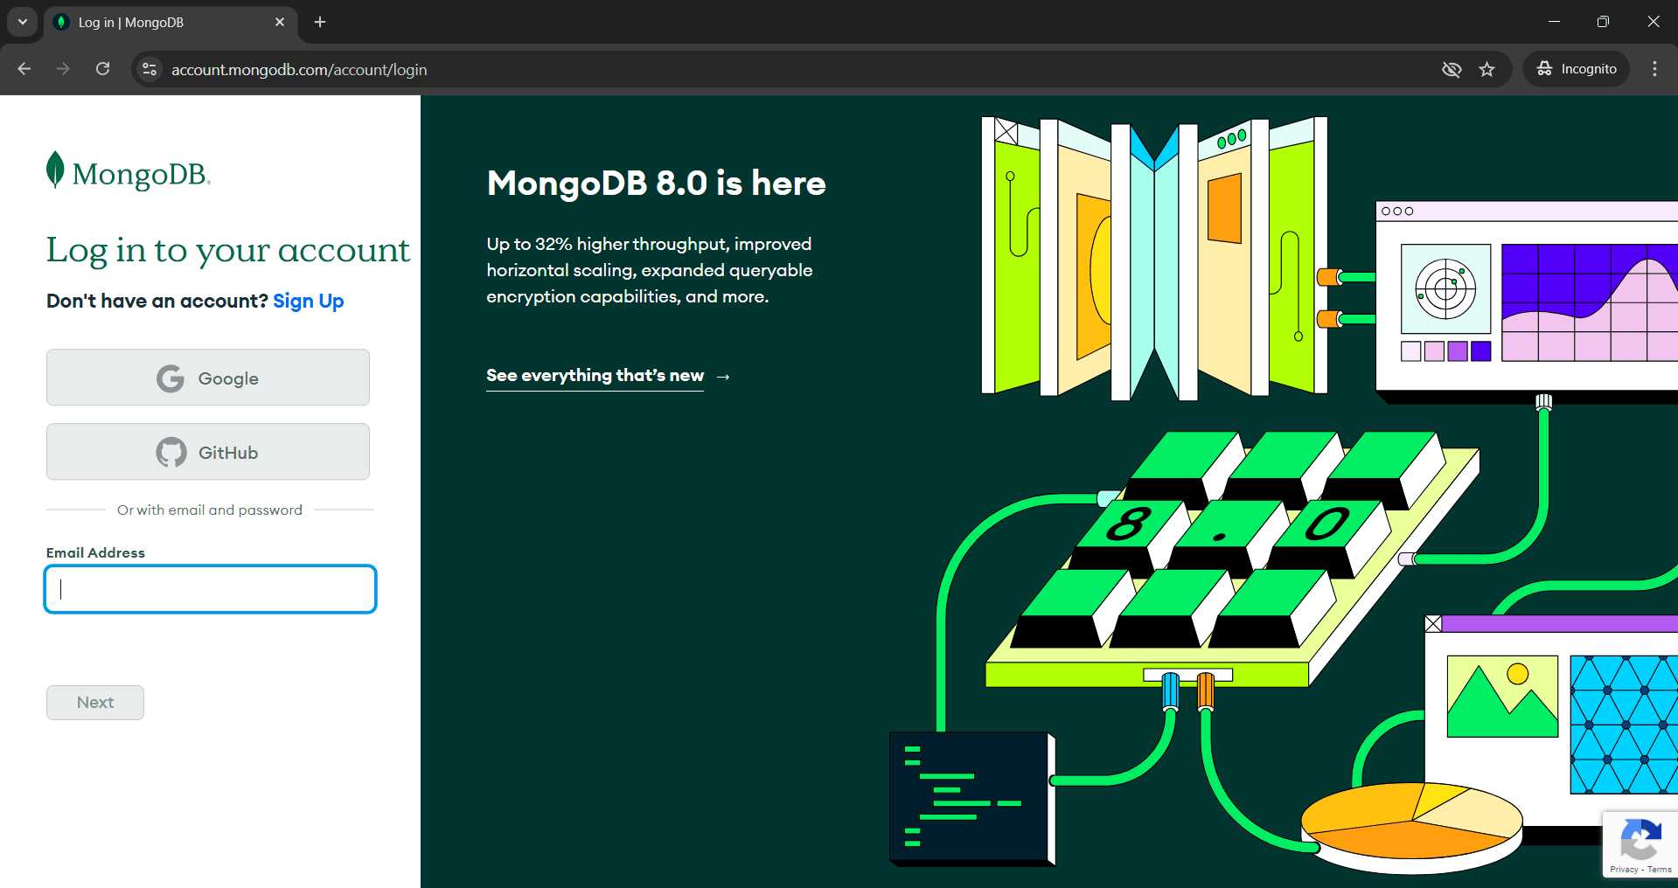
Task: Bookmark this page with the star icon
Action: 1487,69
